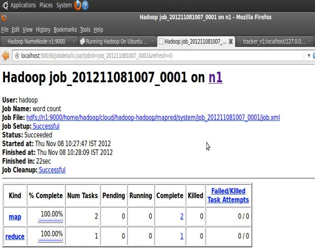
Task: Open the History menu
Action: (43, 30)
